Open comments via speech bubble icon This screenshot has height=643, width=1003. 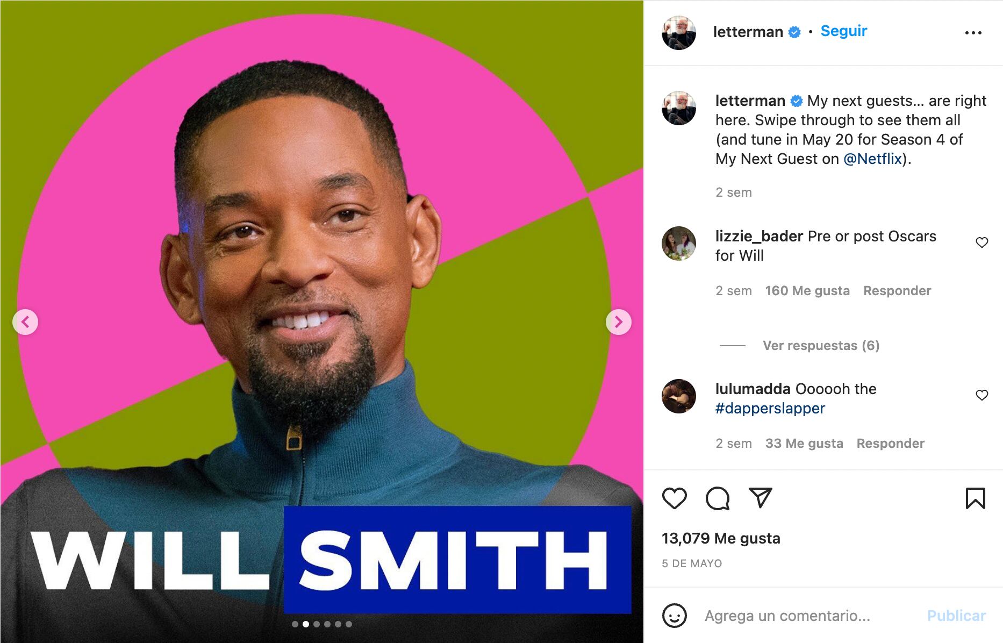pyautogui.click(x=718, y=498)
